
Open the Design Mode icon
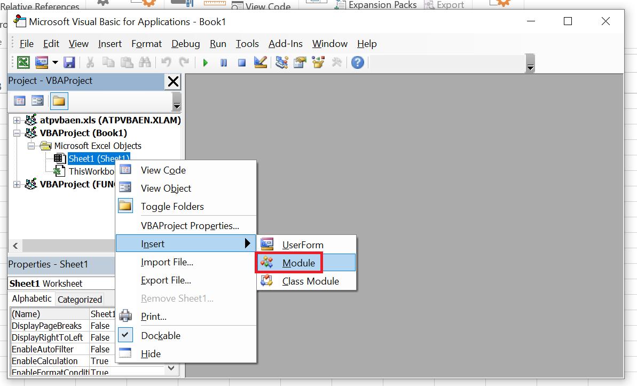pos(260,62)
